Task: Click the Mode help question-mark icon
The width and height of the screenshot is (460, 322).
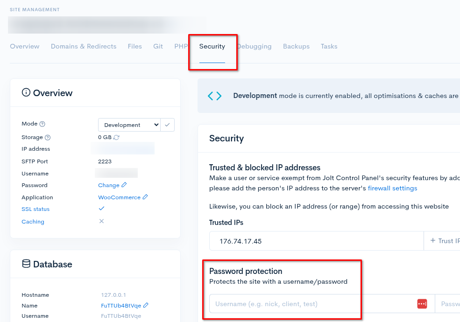Action: coord(42,124)
